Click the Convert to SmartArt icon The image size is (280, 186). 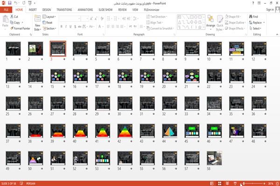(x=148, y=28)
